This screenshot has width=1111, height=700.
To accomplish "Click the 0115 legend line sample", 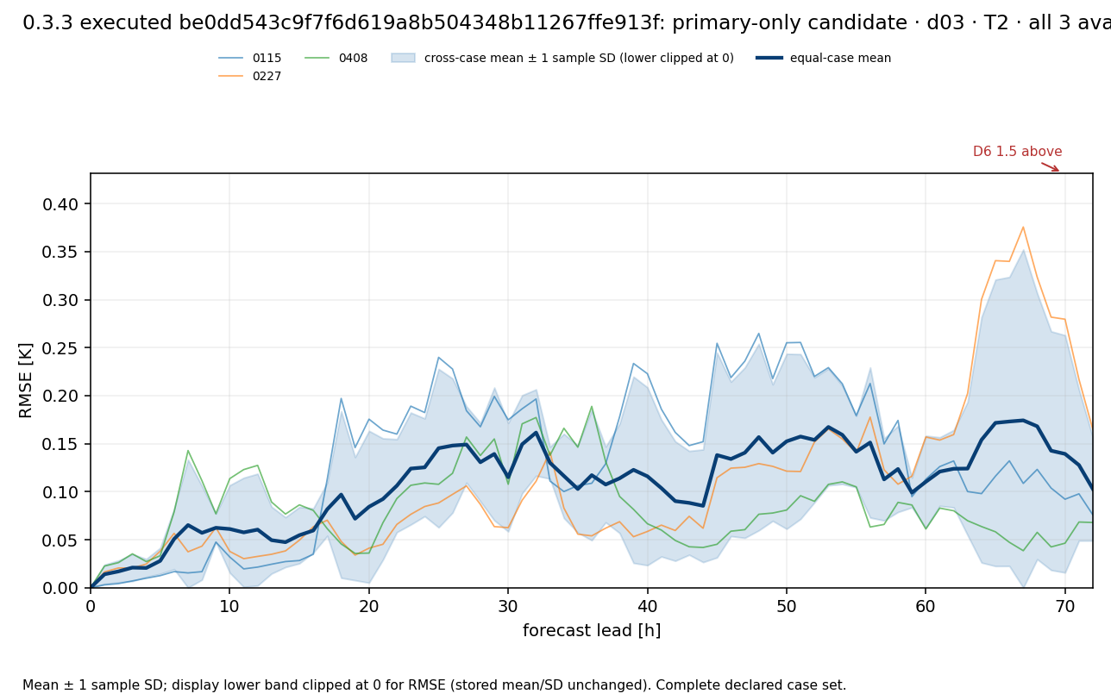I will 231,59.
